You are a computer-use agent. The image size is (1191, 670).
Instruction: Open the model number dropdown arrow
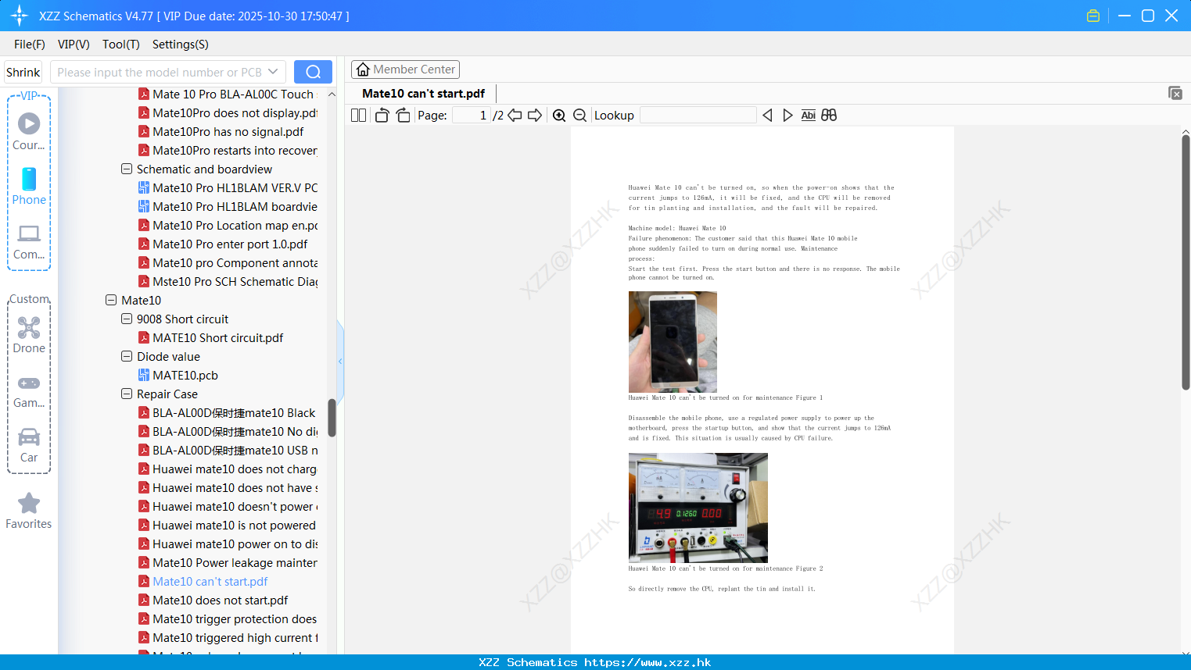tap(273, 72)
